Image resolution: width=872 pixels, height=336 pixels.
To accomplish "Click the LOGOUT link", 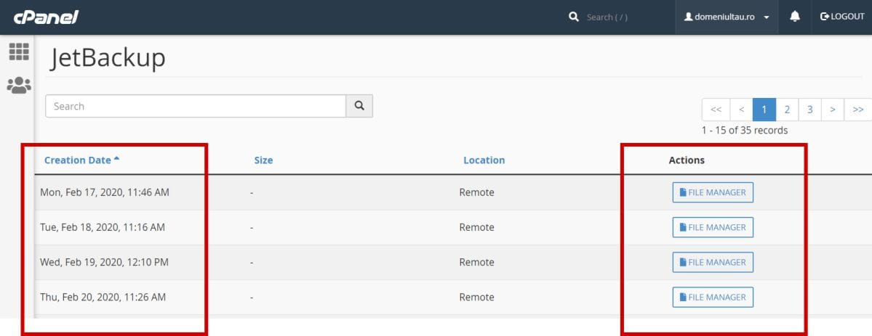I will click(842, 17).
